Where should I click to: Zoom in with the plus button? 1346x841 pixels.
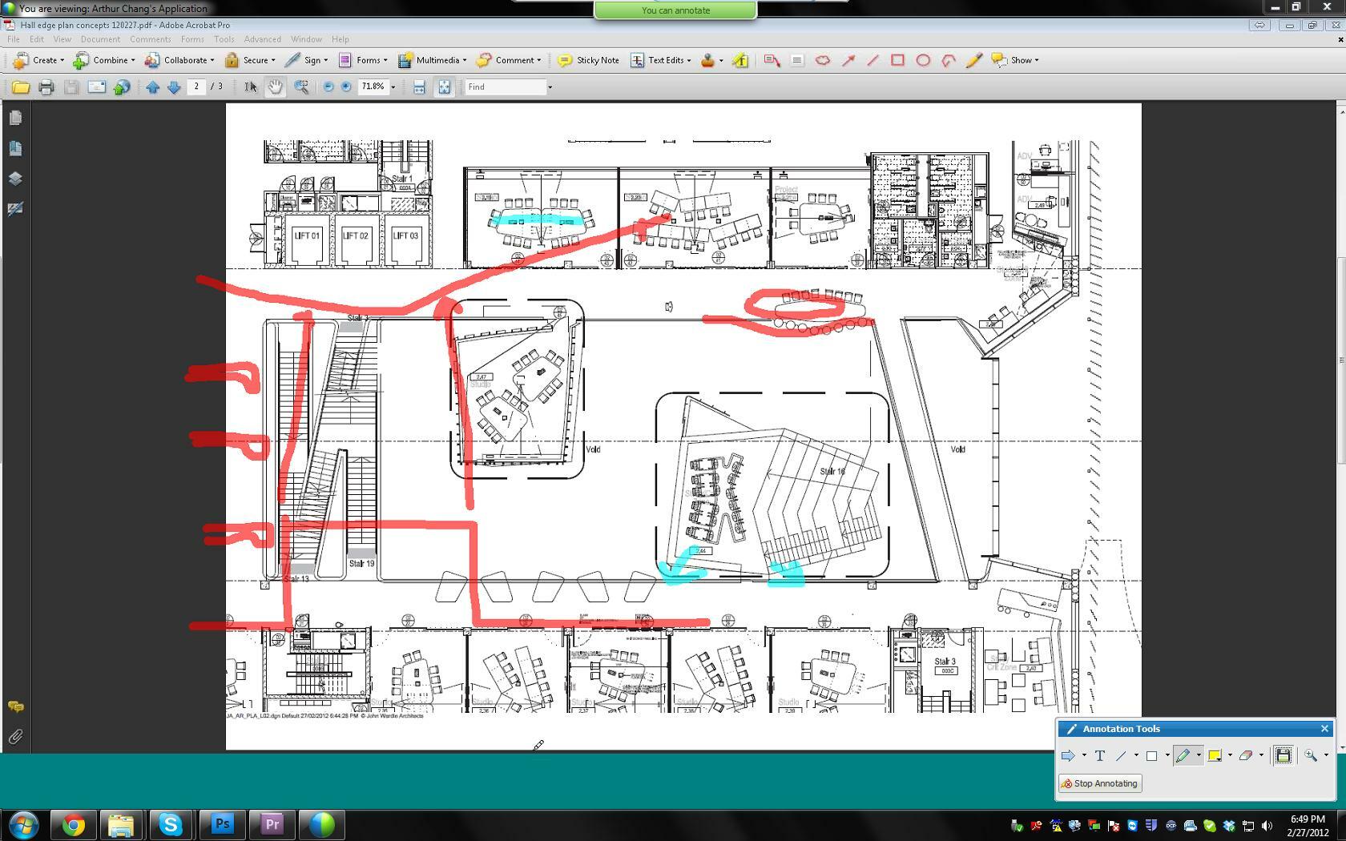tap(346, 87)
